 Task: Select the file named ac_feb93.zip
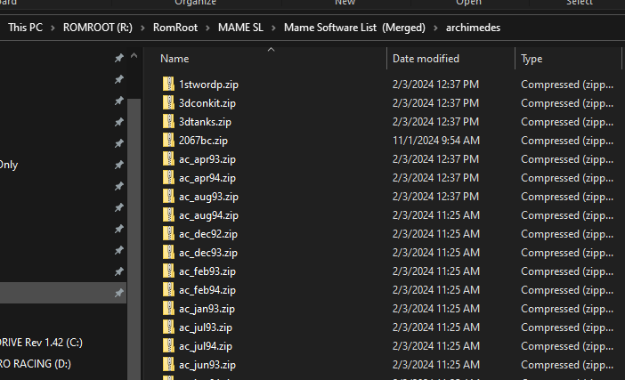click(207, 271)
